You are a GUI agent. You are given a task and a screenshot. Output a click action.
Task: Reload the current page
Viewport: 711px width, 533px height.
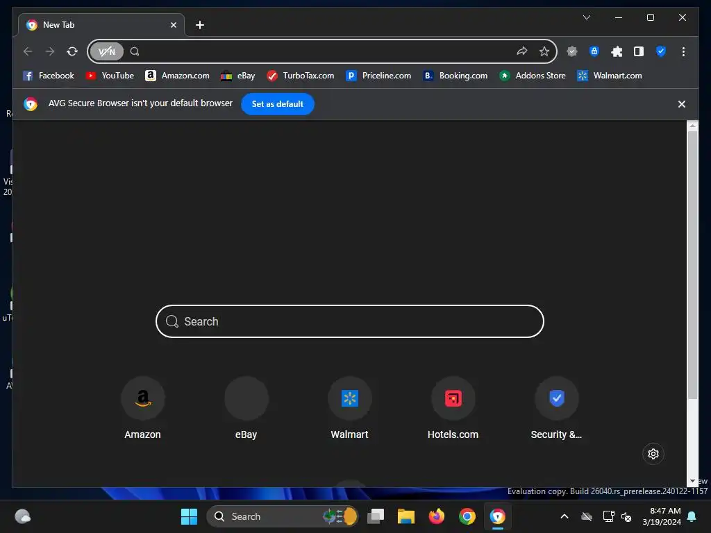tap(72, 51)
